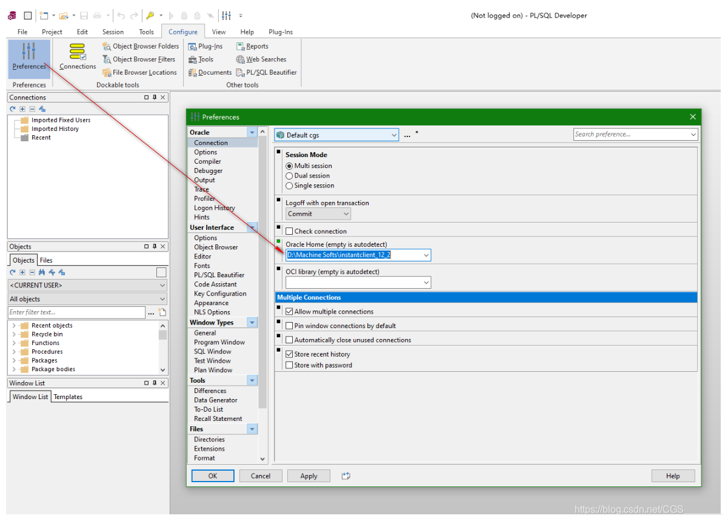Enable the Check connection checkbox

(289, 230)
